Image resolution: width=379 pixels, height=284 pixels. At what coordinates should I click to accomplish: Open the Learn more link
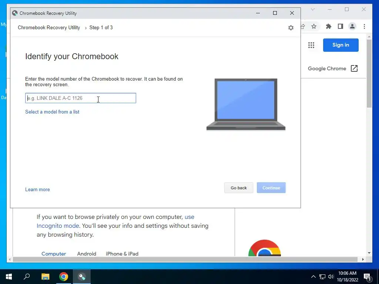(x=37, y=190)
